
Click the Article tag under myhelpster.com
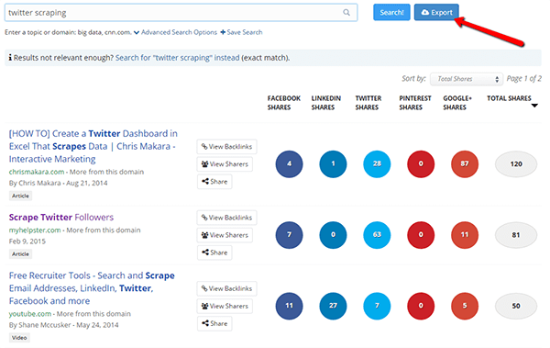point(20,253)
